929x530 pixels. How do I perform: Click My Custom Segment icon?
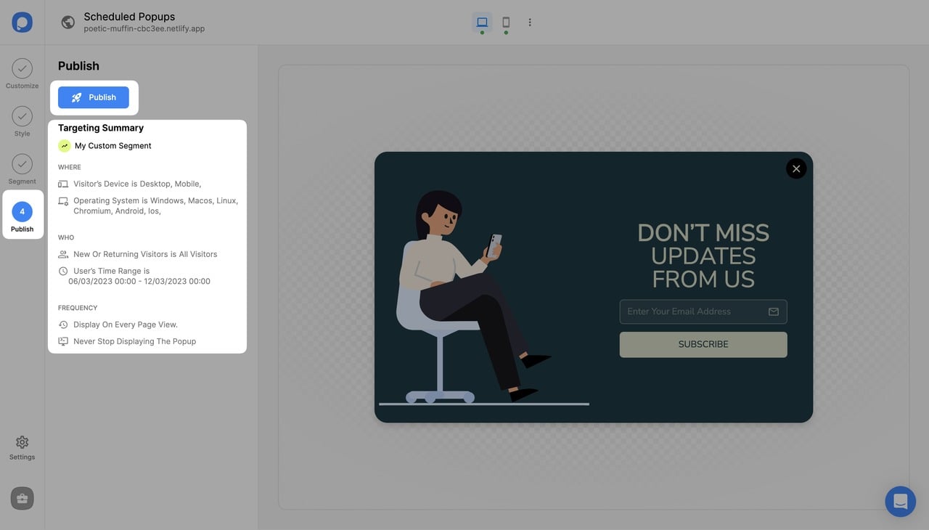point(65,146)
